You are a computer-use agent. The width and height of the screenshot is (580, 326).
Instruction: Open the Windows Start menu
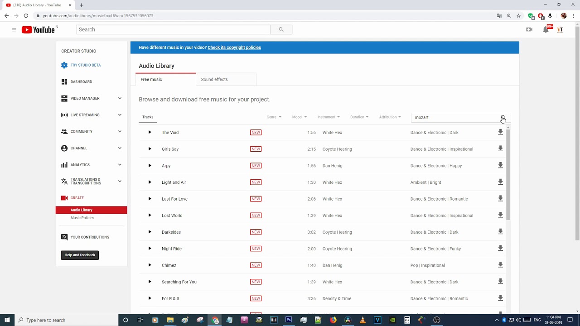pos(7,320)
